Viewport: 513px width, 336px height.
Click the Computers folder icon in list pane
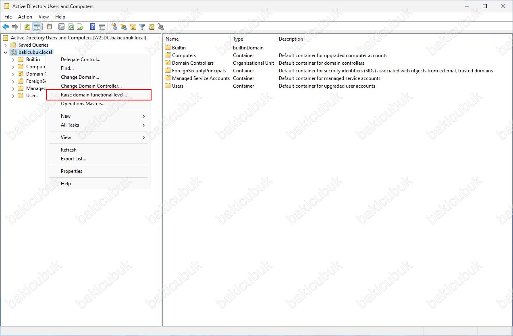click(x=168, y=55)
